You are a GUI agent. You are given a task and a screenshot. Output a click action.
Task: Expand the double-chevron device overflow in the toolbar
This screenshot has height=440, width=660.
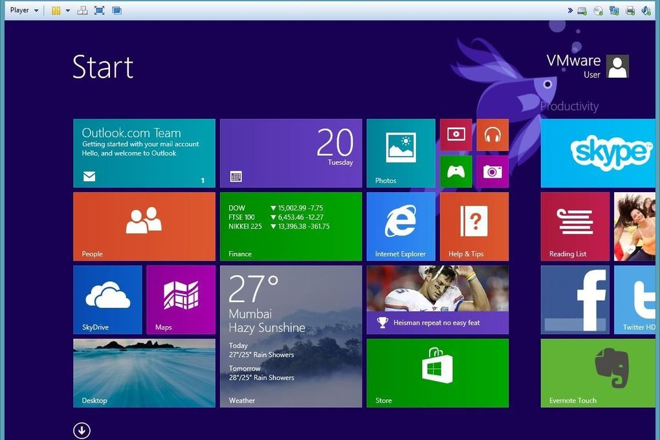[x=570, y=10]
